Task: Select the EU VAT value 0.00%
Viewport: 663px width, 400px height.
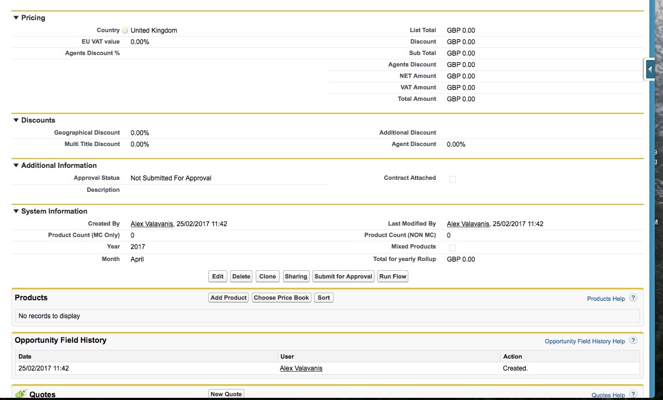Action: click(140, 42)
